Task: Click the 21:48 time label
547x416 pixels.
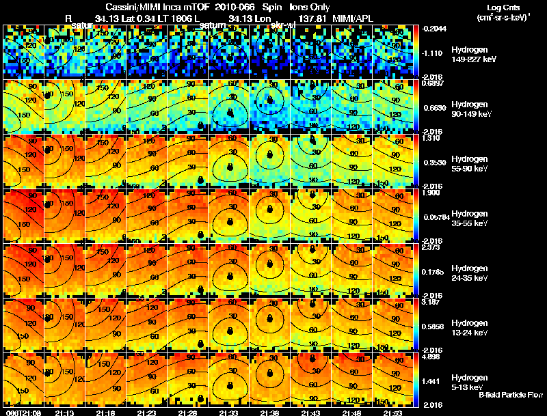Action: click(352, 413)
